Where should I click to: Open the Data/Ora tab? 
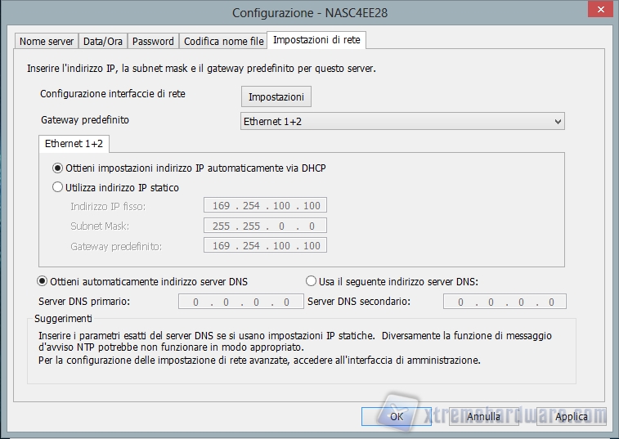[103, 41]
